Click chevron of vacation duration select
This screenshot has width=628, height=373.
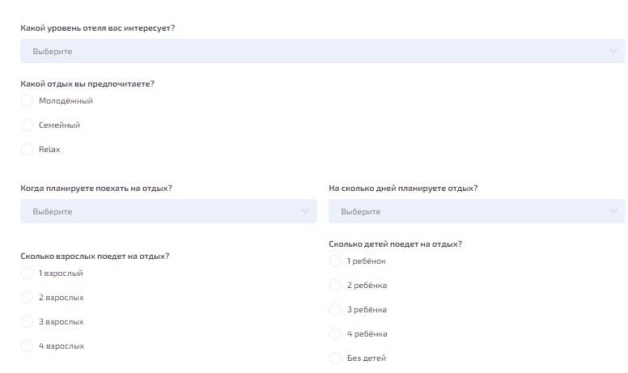pyautogui.click(x=613, y=211)
